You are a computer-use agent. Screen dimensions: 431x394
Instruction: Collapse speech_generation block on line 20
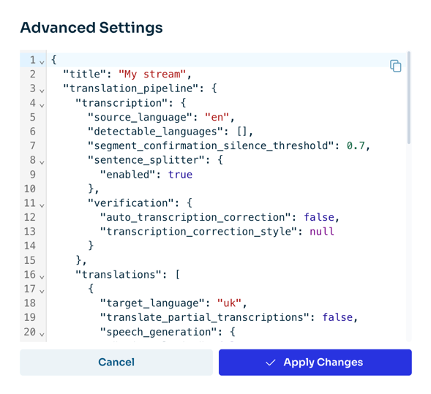click(42, 334)
